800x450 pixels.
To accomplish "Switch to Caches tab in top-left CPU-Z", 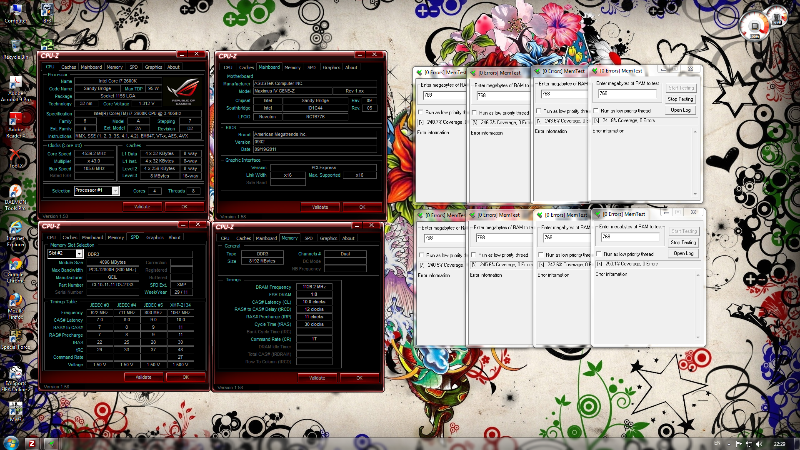I will tap(68, 67).
